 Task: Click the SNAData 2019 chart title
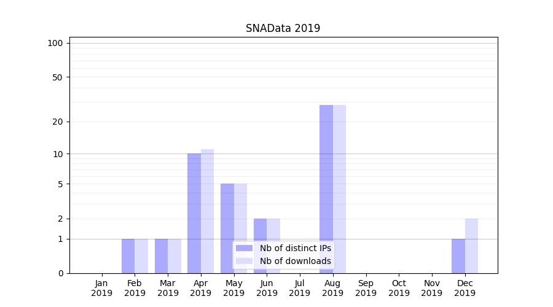pos(283,28)
